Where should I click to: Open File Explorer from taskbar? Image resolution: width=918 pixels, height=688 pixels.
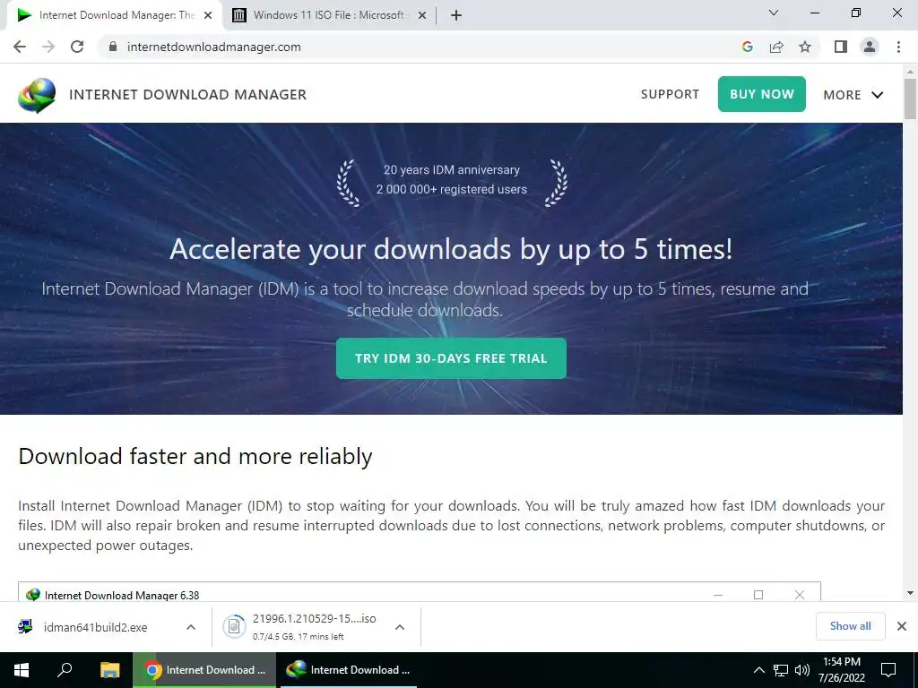pyautogui.click(x=109, y=670)
